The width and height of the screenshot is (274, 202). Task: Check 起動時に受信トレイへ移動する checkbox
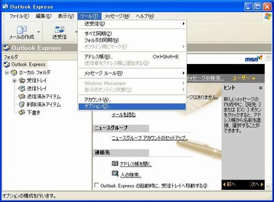[x=96, y=185]
